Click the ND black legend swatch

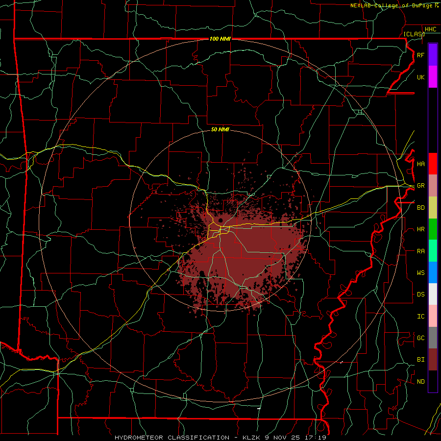(433, 381)
